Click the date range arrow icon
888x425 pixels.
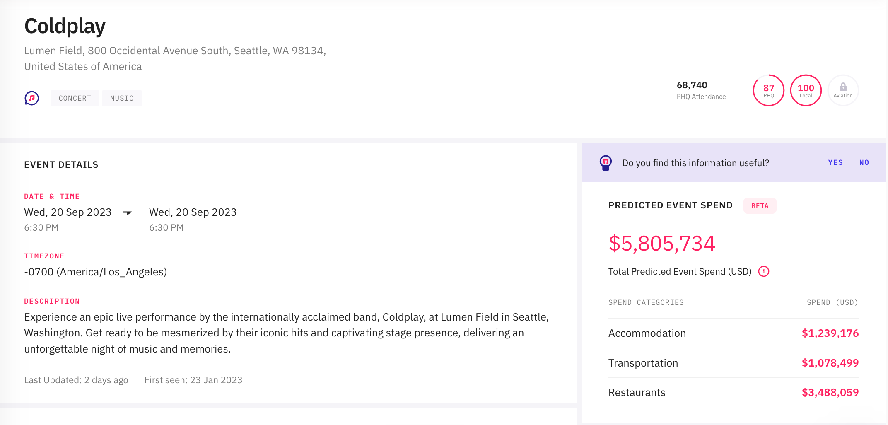click(x=127, y=212)
